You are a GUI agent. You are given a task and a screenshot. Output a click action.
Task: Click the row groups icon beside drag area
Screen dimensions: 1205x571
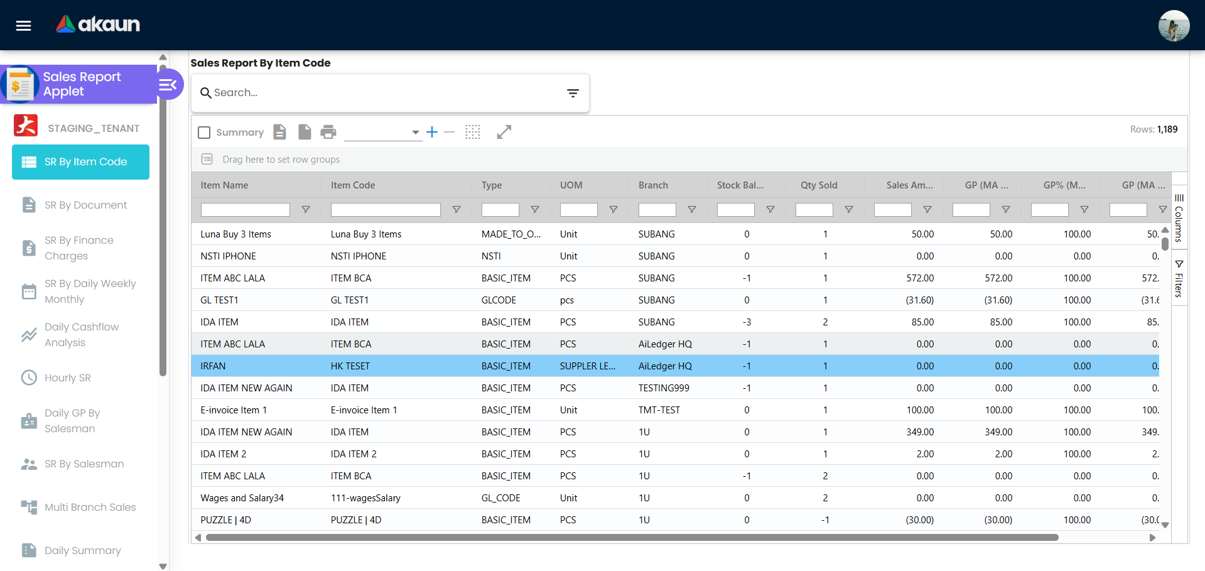click(x=207, y=159)
